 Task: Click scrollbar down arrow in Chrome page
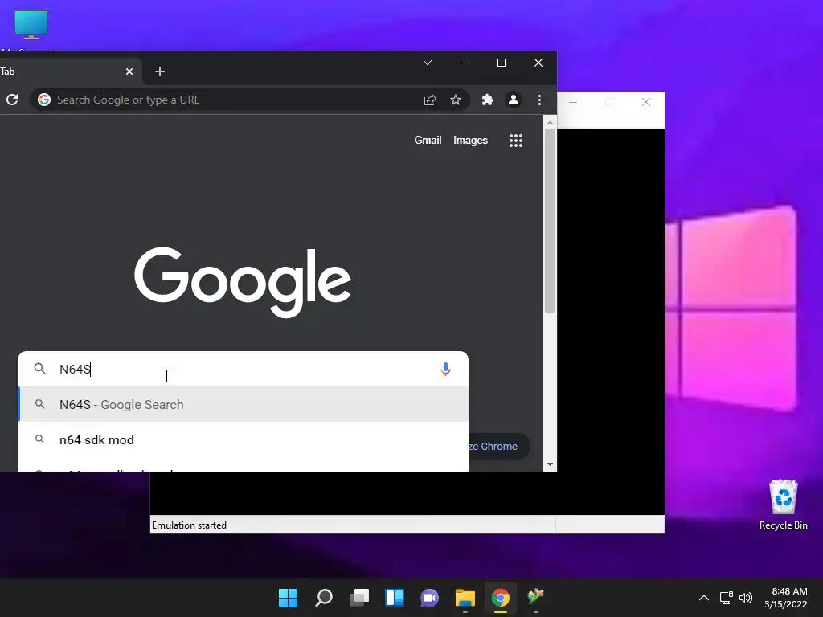[550, 464]
